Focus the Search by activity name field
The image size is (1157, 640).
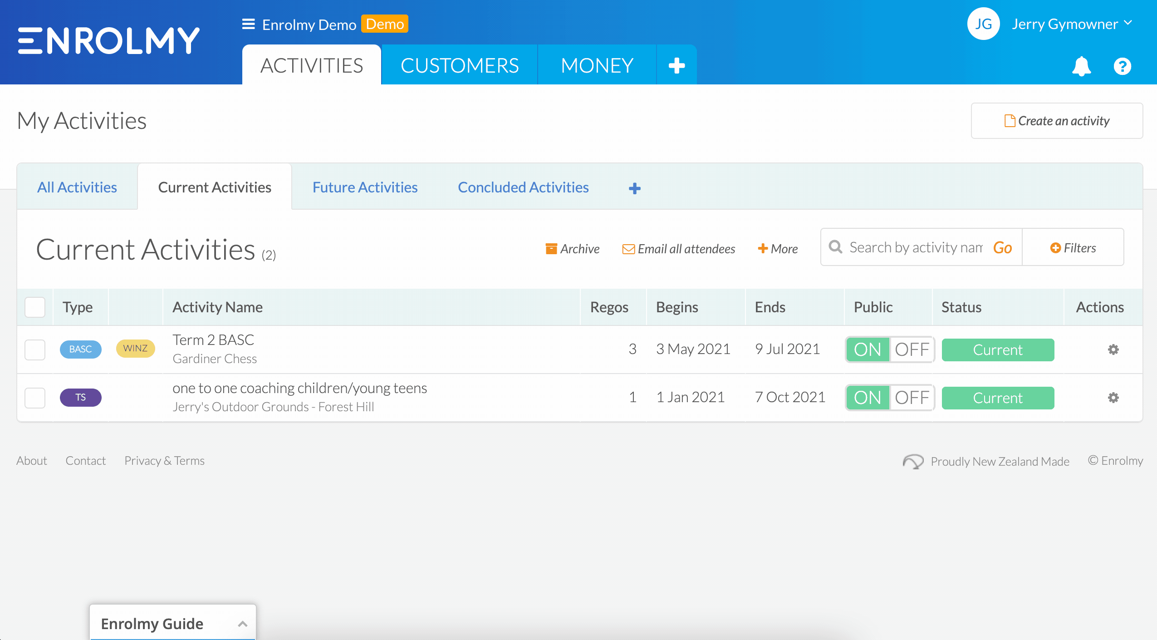916,247
